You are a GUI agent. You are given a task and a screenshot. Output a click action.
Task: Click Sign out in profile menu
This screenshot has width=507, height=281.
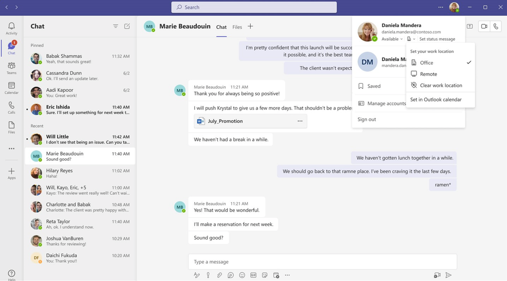(367, 119)
